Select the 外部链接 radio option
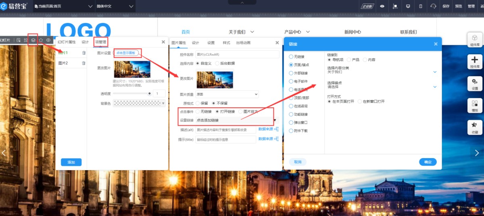The image size is (484, 216). pyautogui.click(x=291, y=73)
